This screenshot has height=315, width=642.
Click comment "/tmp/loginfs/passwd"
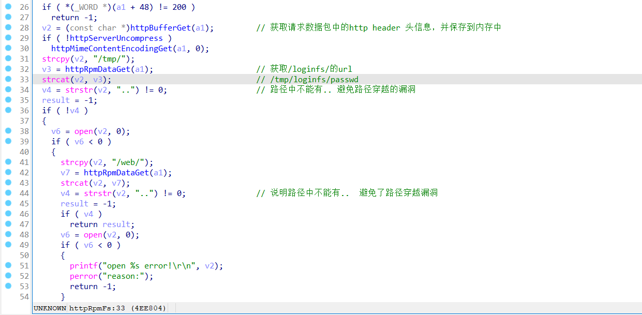click(307, 79)
